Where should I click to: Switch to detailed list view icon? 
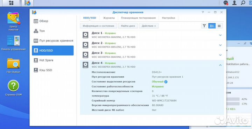[212, 26]
